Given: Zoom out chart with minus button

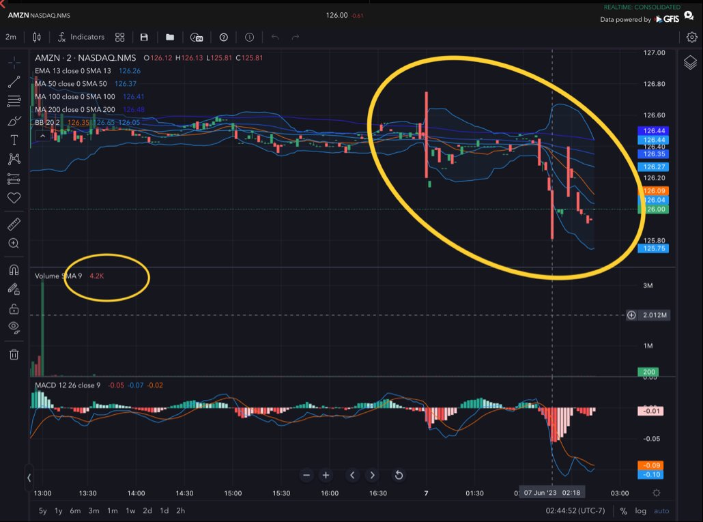Looking at the screenshot, I should 306,475.
